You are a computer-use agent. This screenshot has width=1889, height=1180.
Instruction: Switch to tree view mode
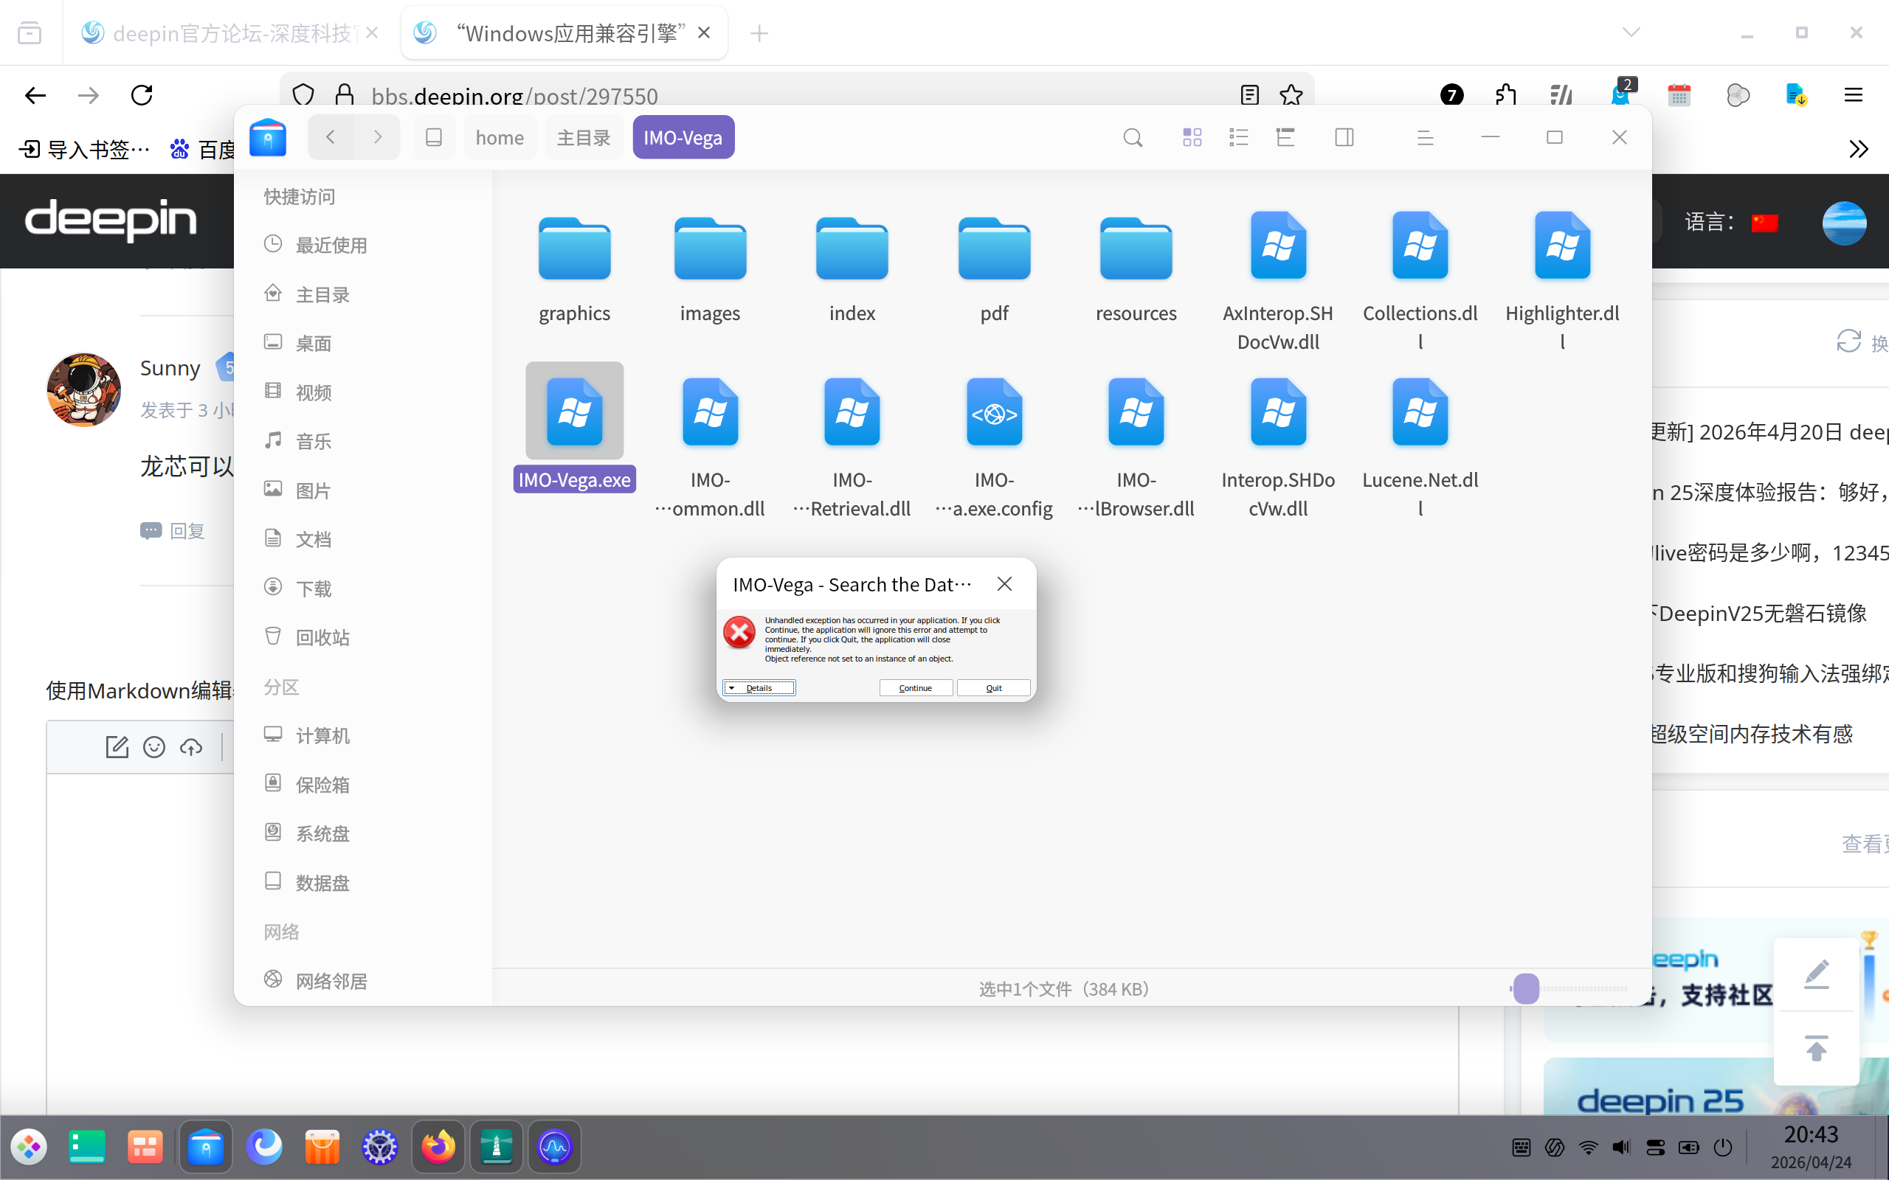1285,137
